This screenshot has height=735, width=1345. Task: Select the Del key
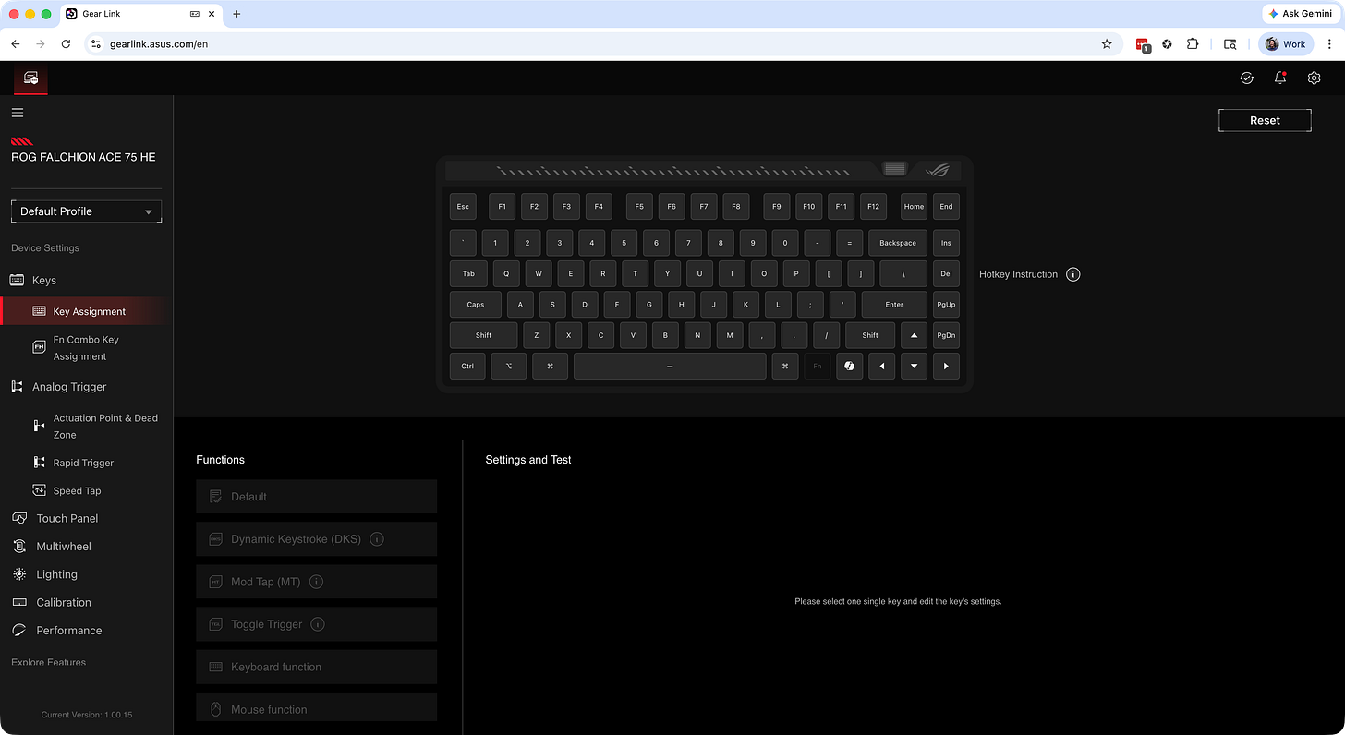[x=946, y=273]
